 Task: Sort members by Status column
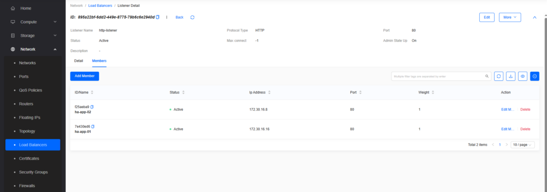[x=183, y=93]
